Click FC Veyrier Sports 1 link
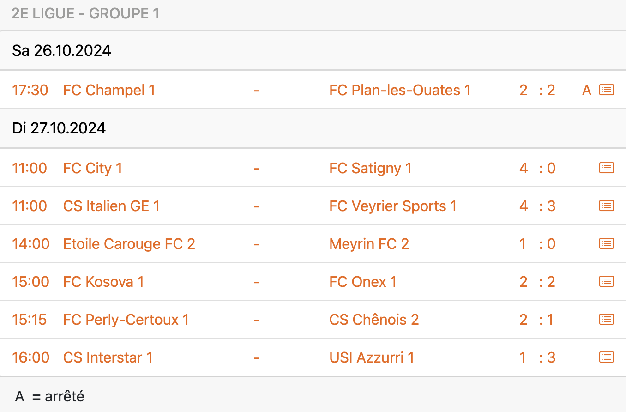Image resolution: width=626 pixels, height=412 pixels. [x=393, y=206]
